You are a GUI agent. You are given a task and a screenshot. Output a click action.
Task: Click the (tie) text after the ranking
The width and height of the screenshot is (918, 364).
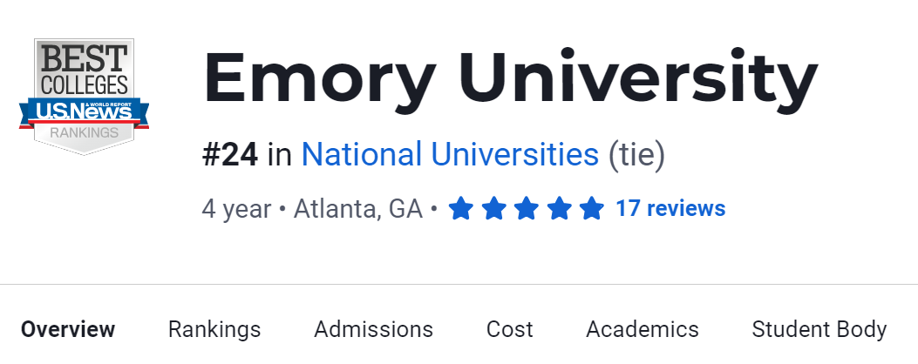point(636,155)
